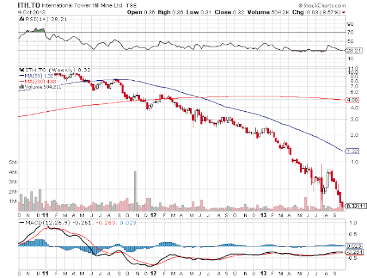
Task: Click the Volume 504.2K value in the header
Action: point(268,12)
